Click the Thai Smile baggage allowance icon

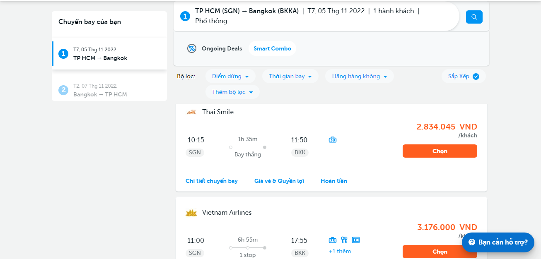pyautogui.click(x=332, y=140)
